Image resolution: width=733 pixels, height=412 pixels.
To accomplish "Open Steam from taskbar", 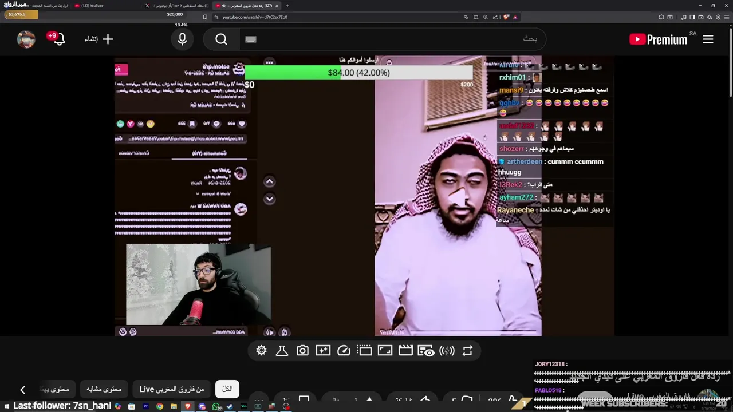I will point(230,406).
